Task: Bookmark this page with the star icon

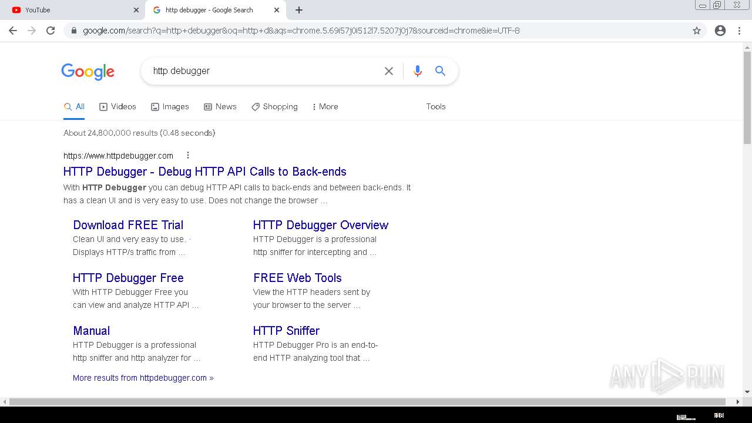Action: point(697,31)
